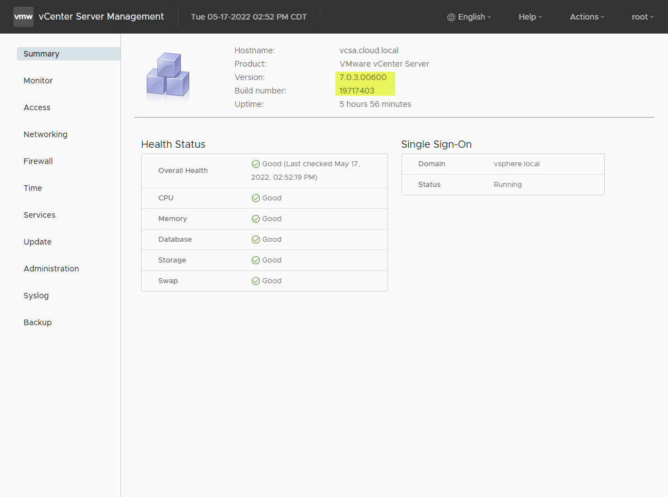Screen dimensions: 668x497
Task: Open the root user menu
Action: tap(642, 17)
